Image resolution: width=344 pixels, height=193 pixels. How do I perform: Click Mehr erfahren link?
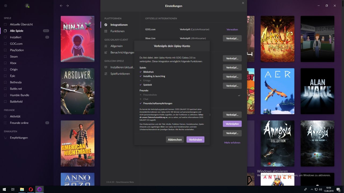click(x=232, y=143)
